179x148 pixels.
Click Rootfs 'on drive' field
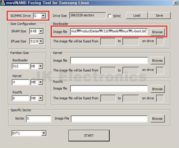click(160, 98)
